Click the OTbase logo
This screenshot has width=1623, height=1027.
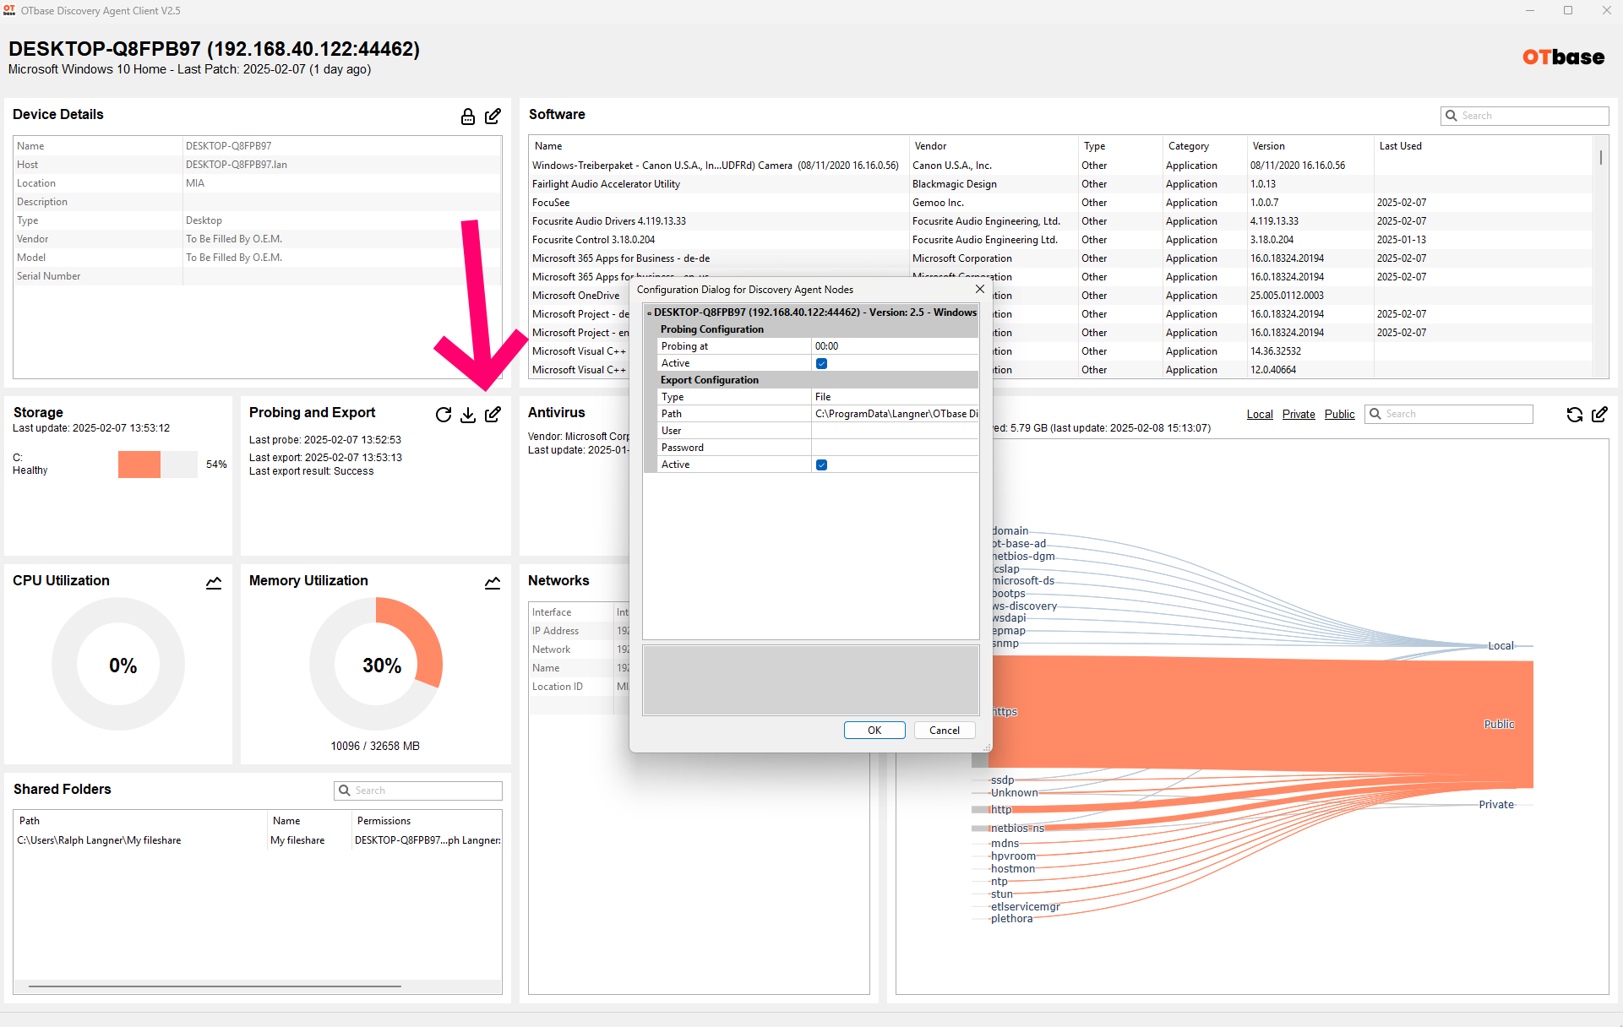click(x=1563, y=57)
